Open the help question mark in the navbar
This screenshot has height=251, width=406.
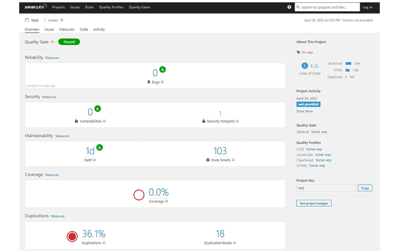coord(289,7)
